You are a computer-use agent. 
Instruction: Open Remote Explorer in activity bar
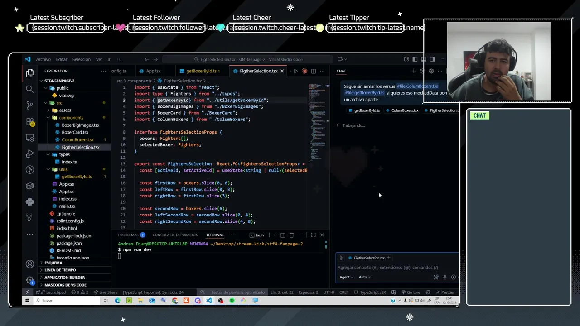click(30, 138)
